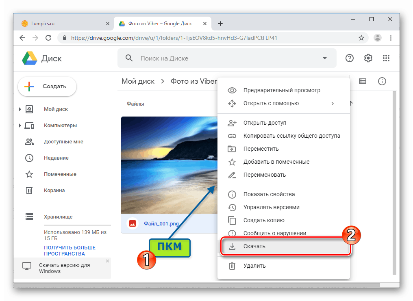The width and height of the screenshot is (413, 301).
Task: Switch to the Lumpics.ru tab
Action: click(x=65, y=24)
